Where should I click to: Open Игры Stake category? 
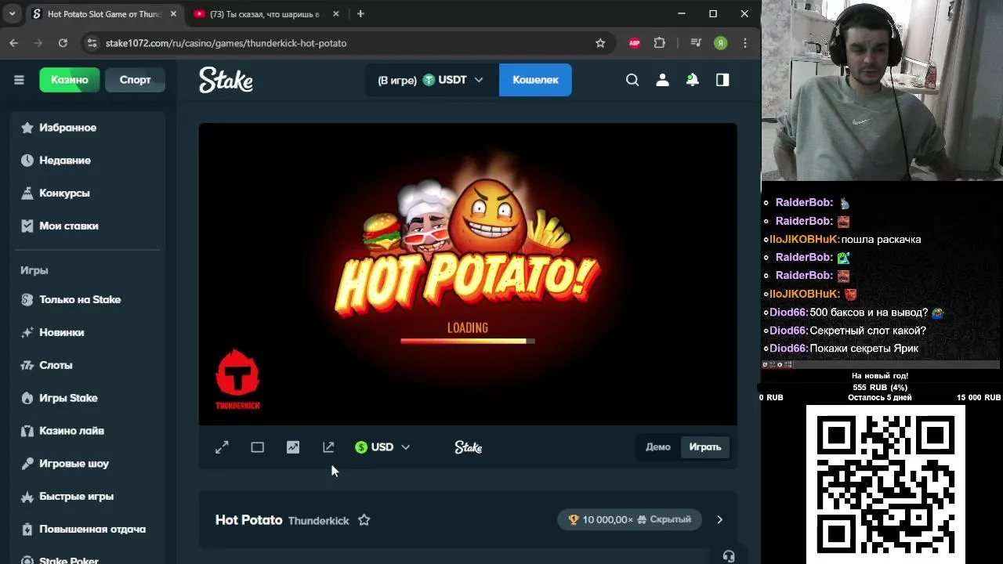(x=87, y=399)
